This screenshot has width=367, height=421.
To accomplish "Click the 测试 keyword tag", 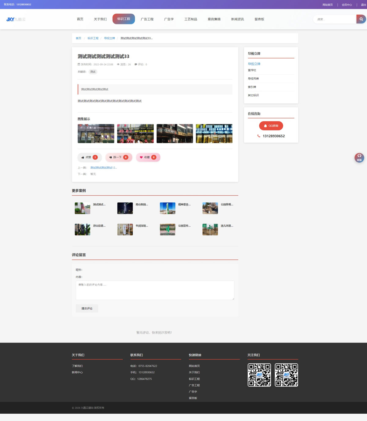I will click(93, 72).
